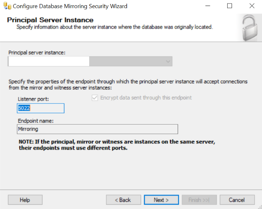Expand the Principal server instance dropdown arrow
Viewport: 262px width, 209px height.
tap(168, 61)
